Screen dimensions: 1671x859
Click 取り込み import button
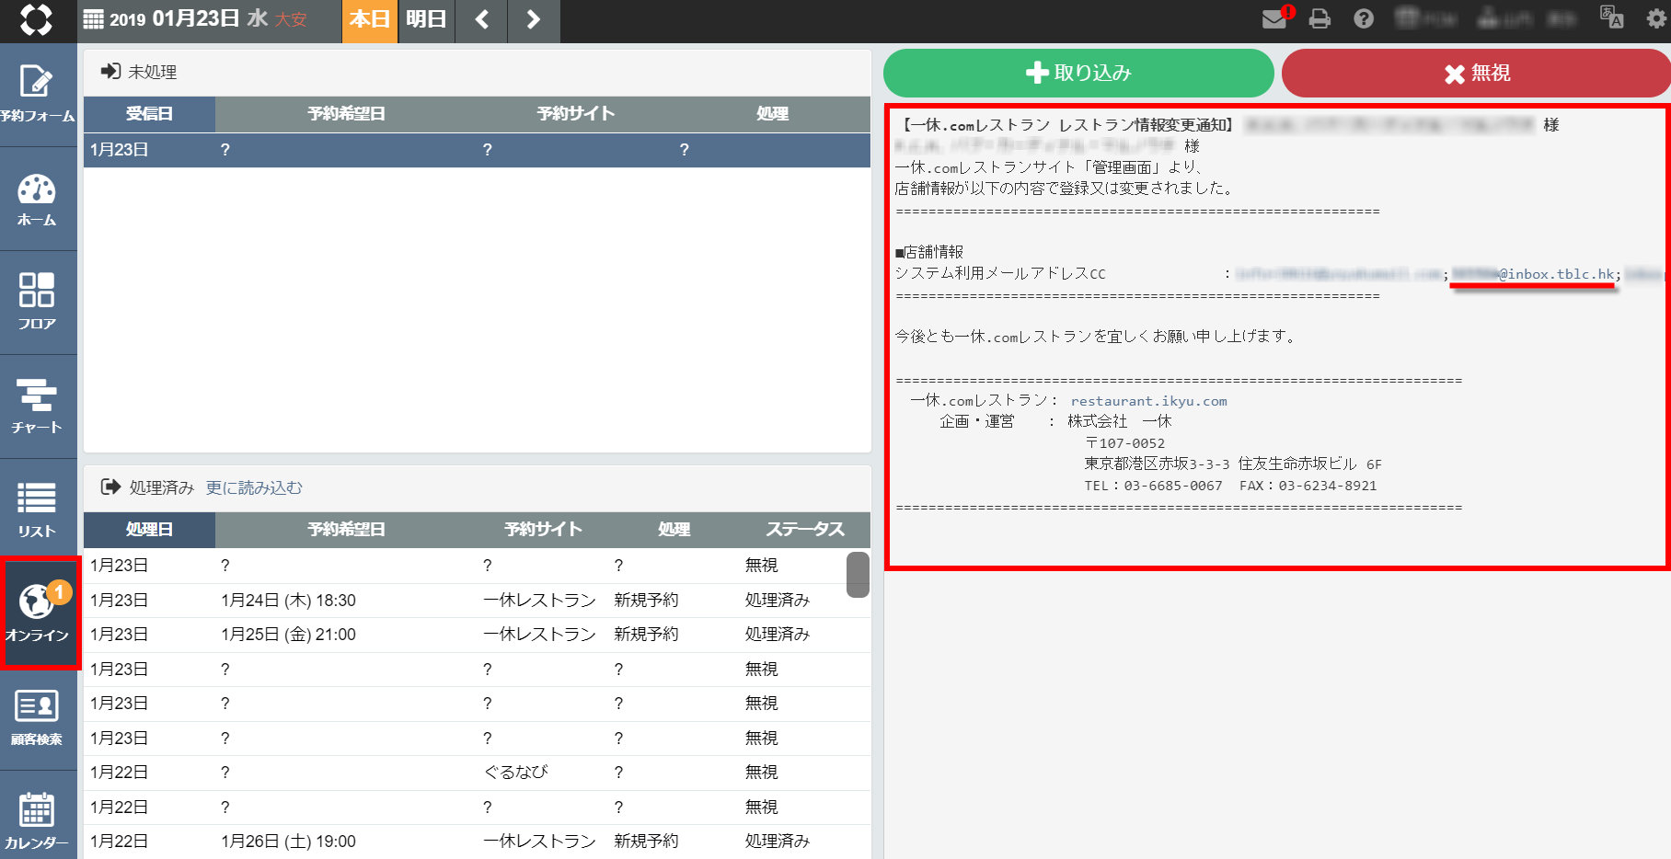[1078, 73]
